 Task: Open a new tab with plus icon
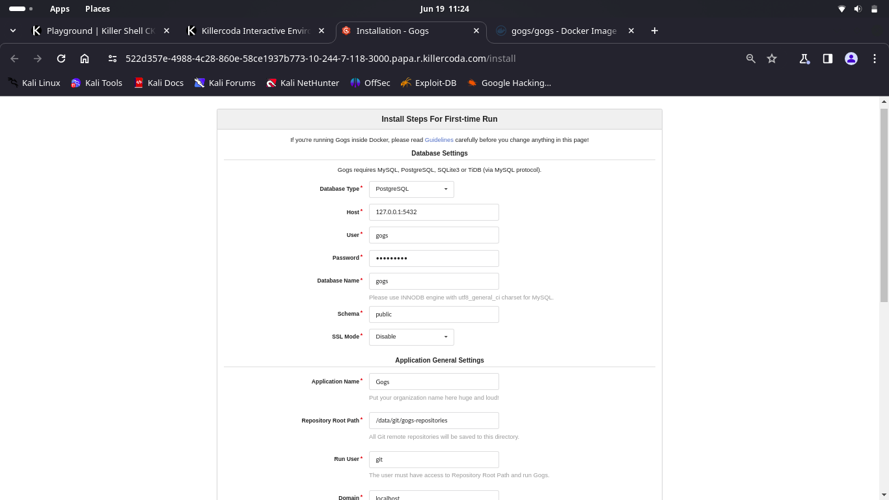click(x=655, y=31)
